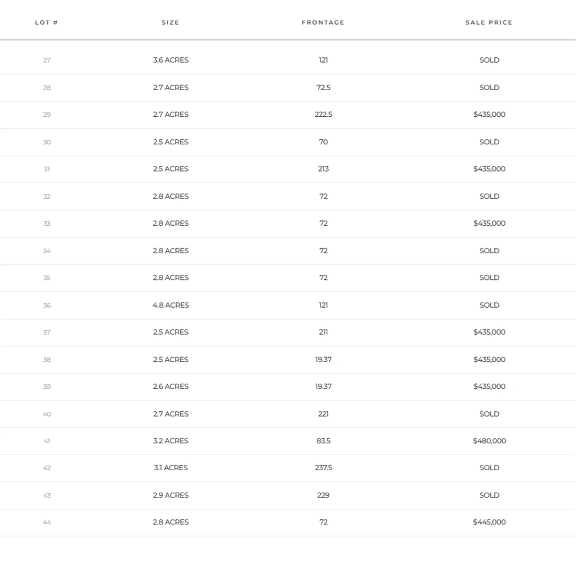Click the SALE PRICE column header
This screenshot has width=583, height=563.
coord(489,22)
